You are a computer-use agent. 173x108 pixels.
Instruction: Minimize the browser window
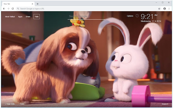[x=156, y=2]
